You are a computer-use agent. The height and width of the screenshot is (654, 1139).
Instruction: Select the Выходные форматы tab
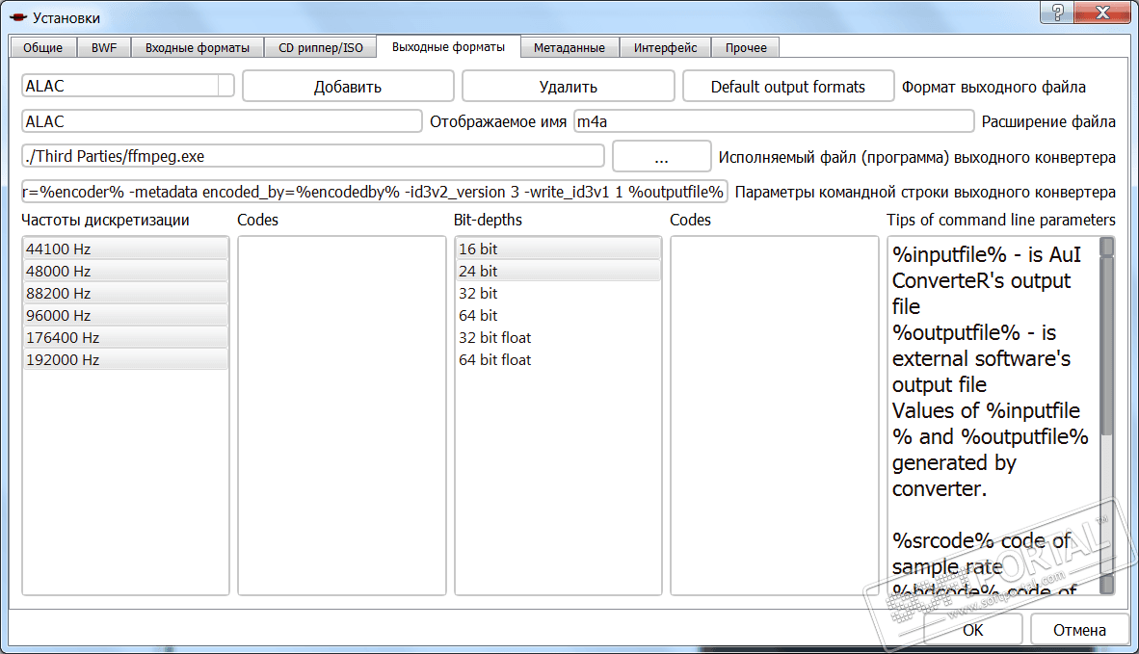tap(448, 46)
